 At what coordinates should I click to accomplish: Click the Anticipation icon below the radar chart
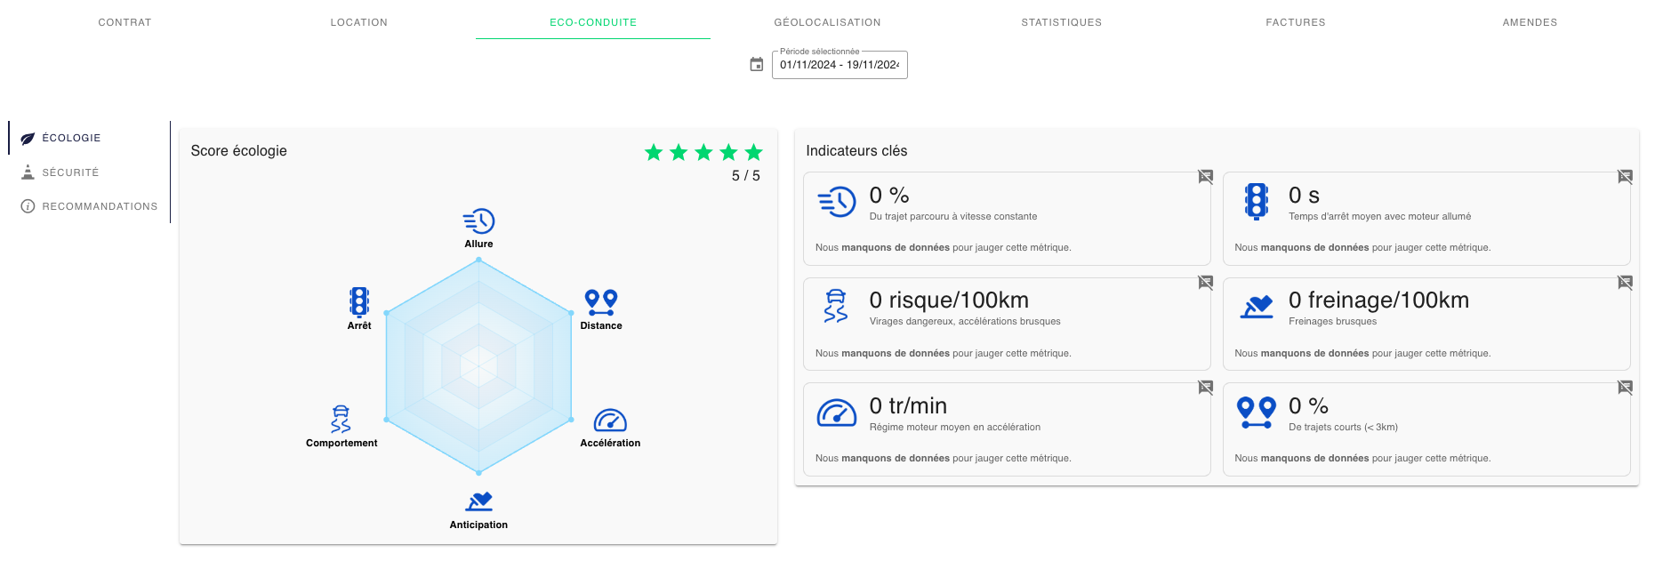click(478, 501)
